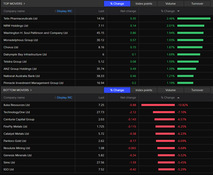Open Iluka Resources Ltd entry
The image size is (213, 175).
[17, 105]
